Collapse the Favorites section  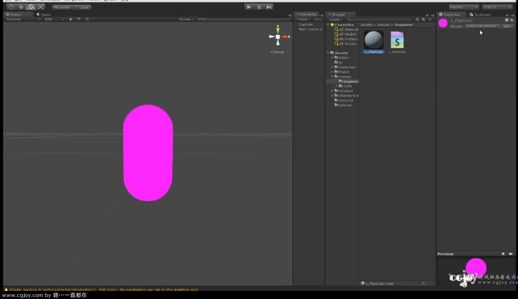328,25
